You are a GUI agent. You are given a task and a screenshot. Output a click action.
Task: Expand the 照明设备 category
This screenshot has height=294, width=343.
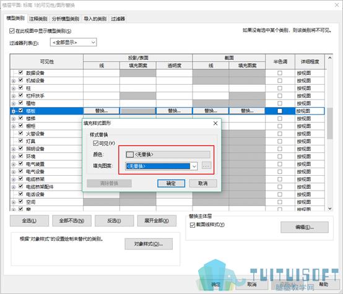click(14, 149)
